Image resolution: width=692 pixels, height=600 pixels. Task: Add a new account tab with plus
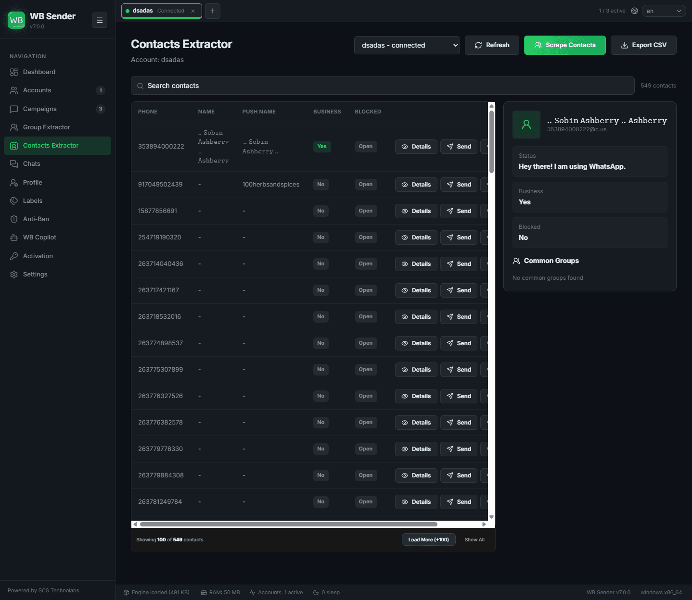[x=213, y=11]
